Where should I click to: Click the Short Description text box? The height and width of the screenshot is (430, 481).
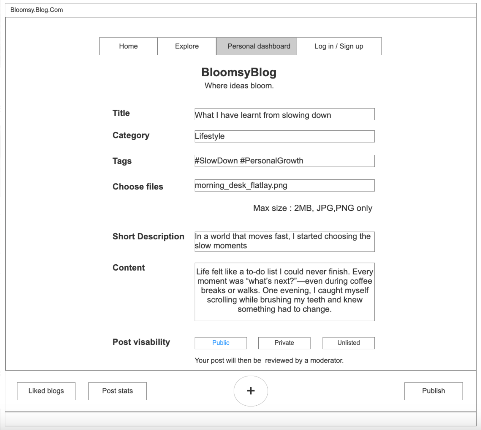[285, 242]
